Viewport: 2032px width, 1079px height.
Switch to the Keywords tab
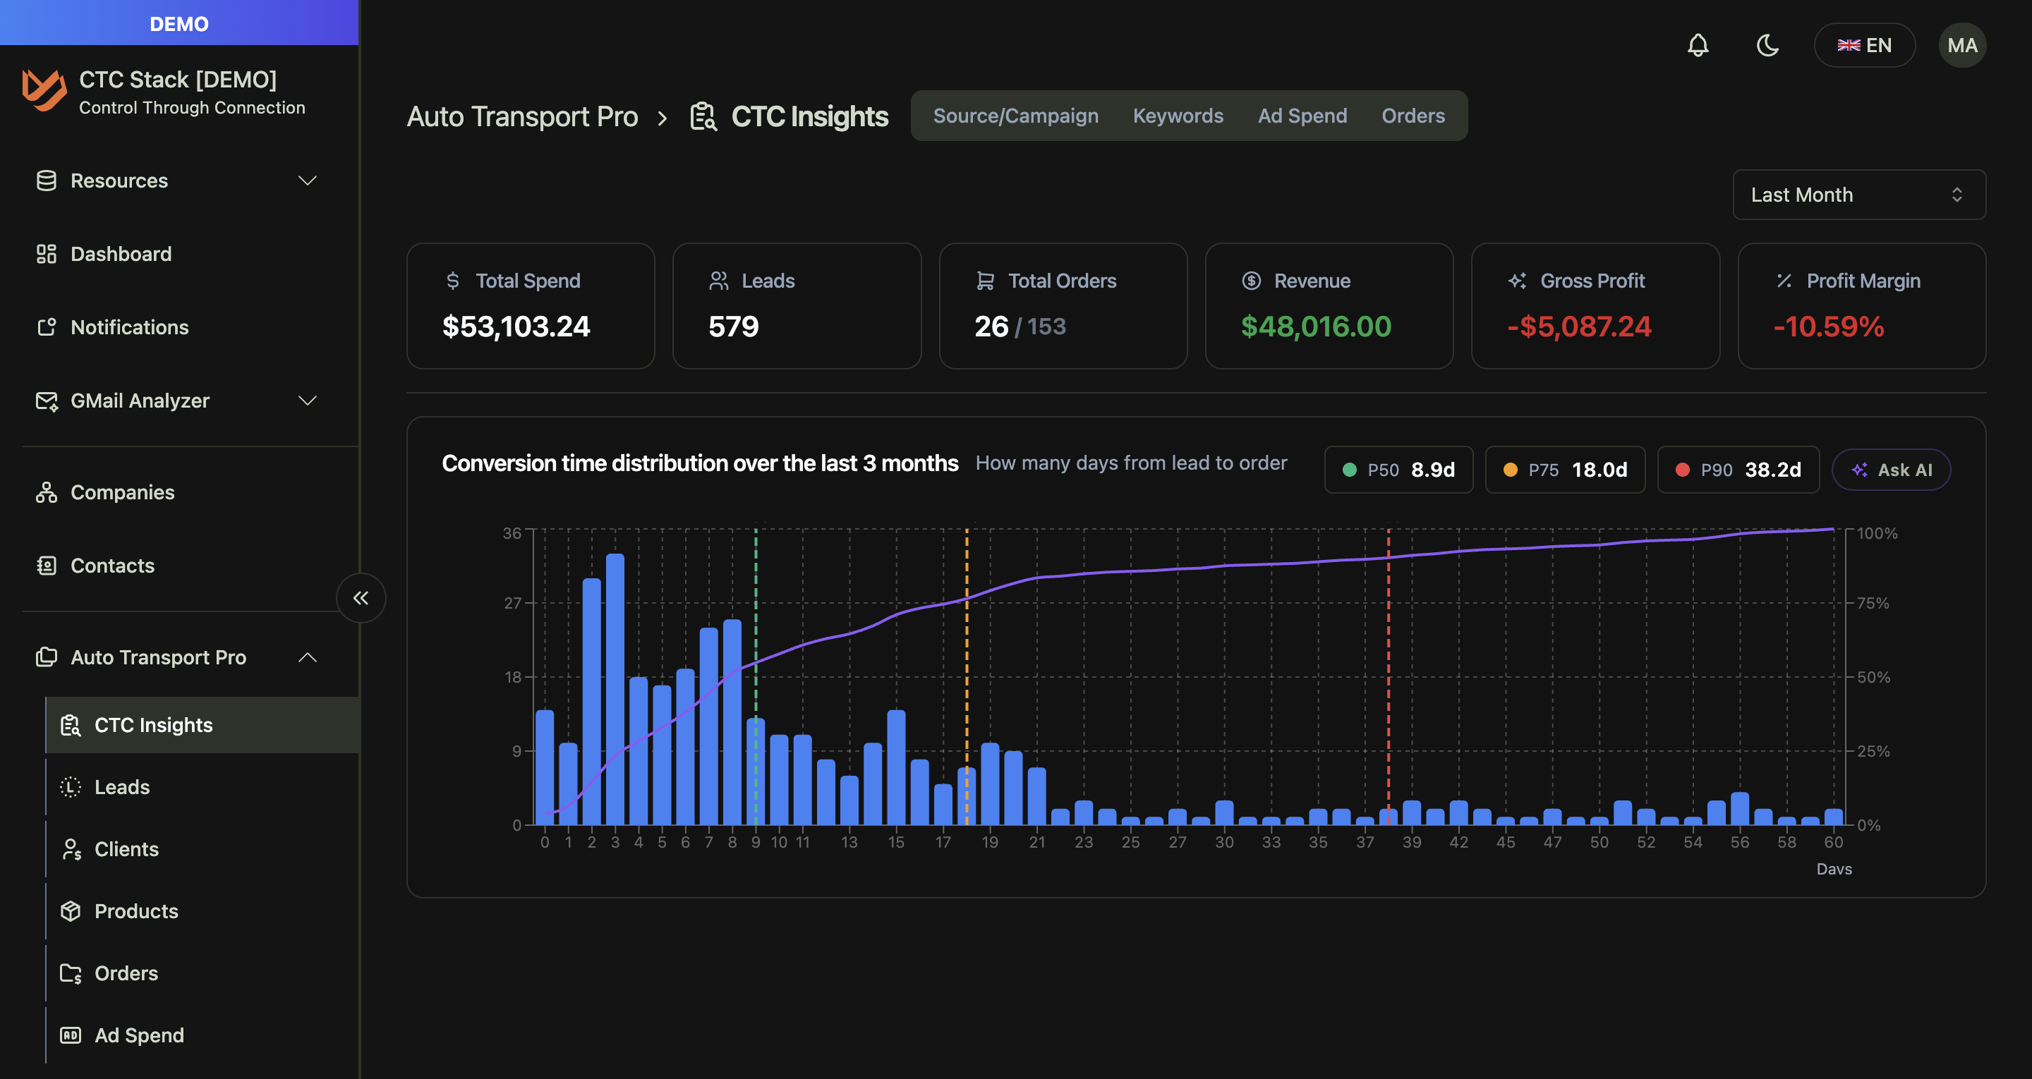(1178, 115)
